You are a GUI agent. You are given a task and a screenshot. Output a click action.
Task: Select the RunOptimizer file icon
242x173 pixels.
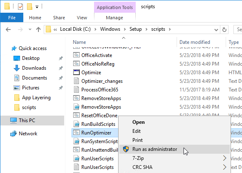click(76, 132)
